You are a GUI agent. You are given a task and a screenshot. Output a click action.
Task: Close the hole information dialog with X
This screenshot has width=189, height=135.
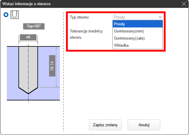184,4
